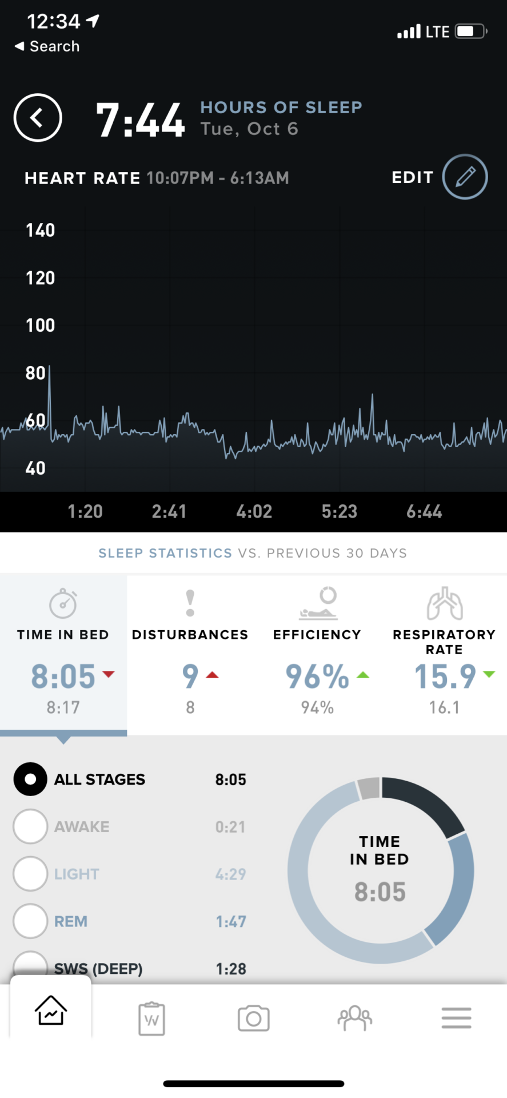Tap the EDIT text button
This screenshot has height=1098, width=507.
412,177
